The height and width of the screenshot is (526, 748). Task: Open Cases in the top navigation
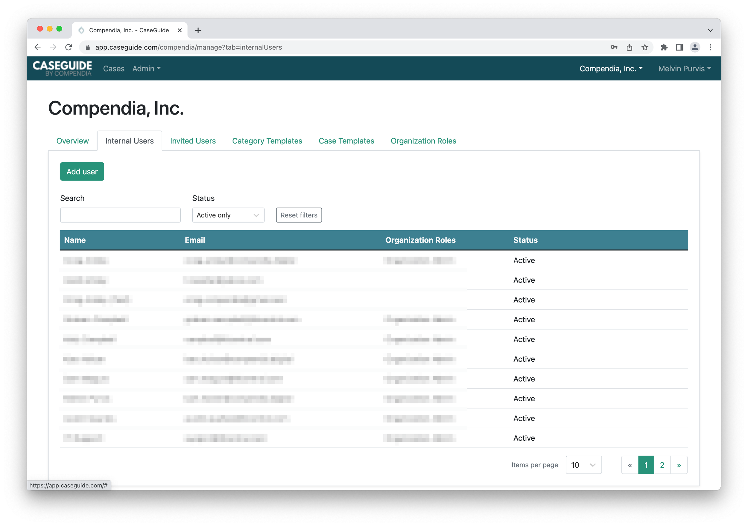[114, 69]
